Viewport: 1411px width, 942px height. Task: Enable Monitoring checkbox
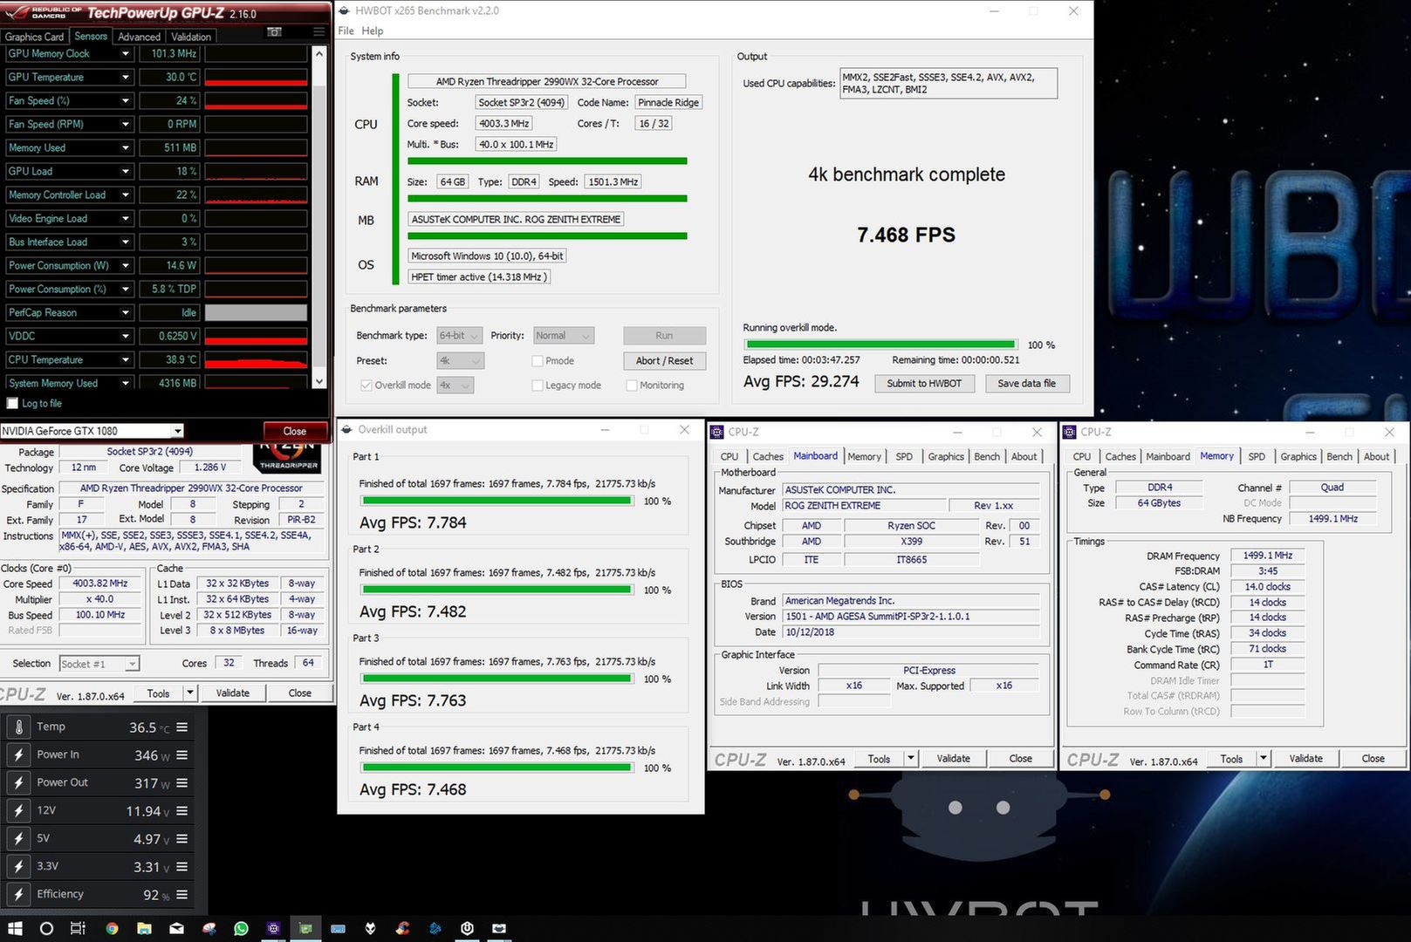click(632, 386)
